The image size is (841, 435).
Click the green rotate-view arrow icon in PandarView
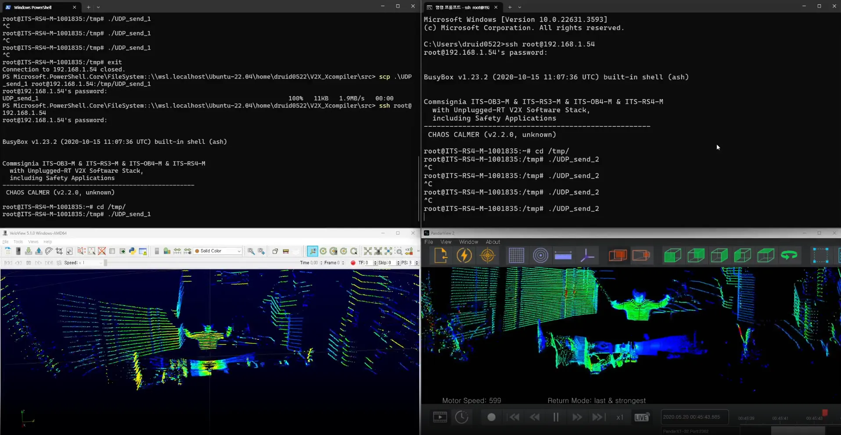[x=789, y=255]
